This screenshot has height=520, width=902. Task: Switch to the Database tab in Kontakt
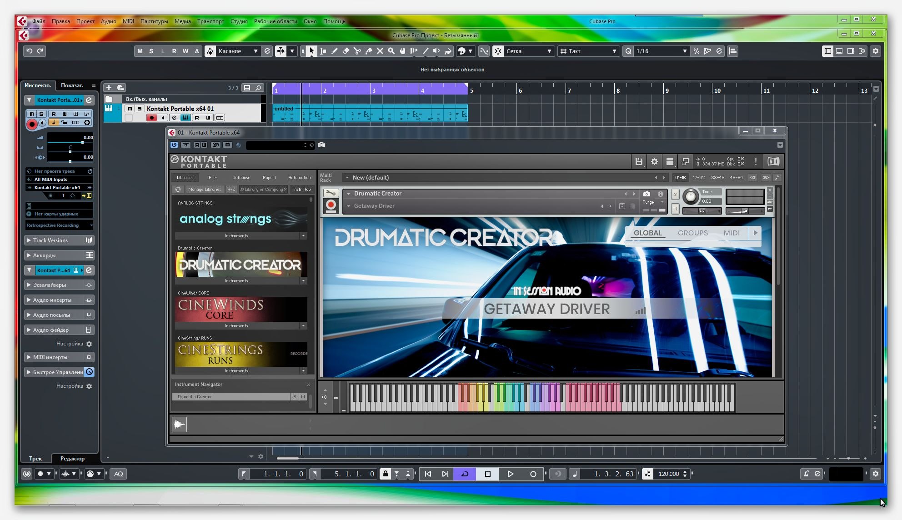tap(241, 178)
